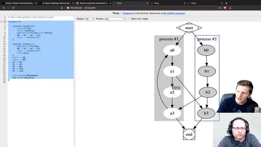Click the a0 node in process #1
The height and width of the screenshot is (147, 261).
click(172, 50)
